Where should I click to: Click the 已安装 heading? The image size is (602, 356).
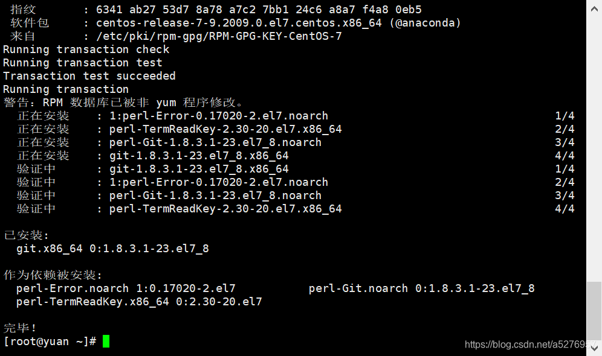[x=26, y=235]
